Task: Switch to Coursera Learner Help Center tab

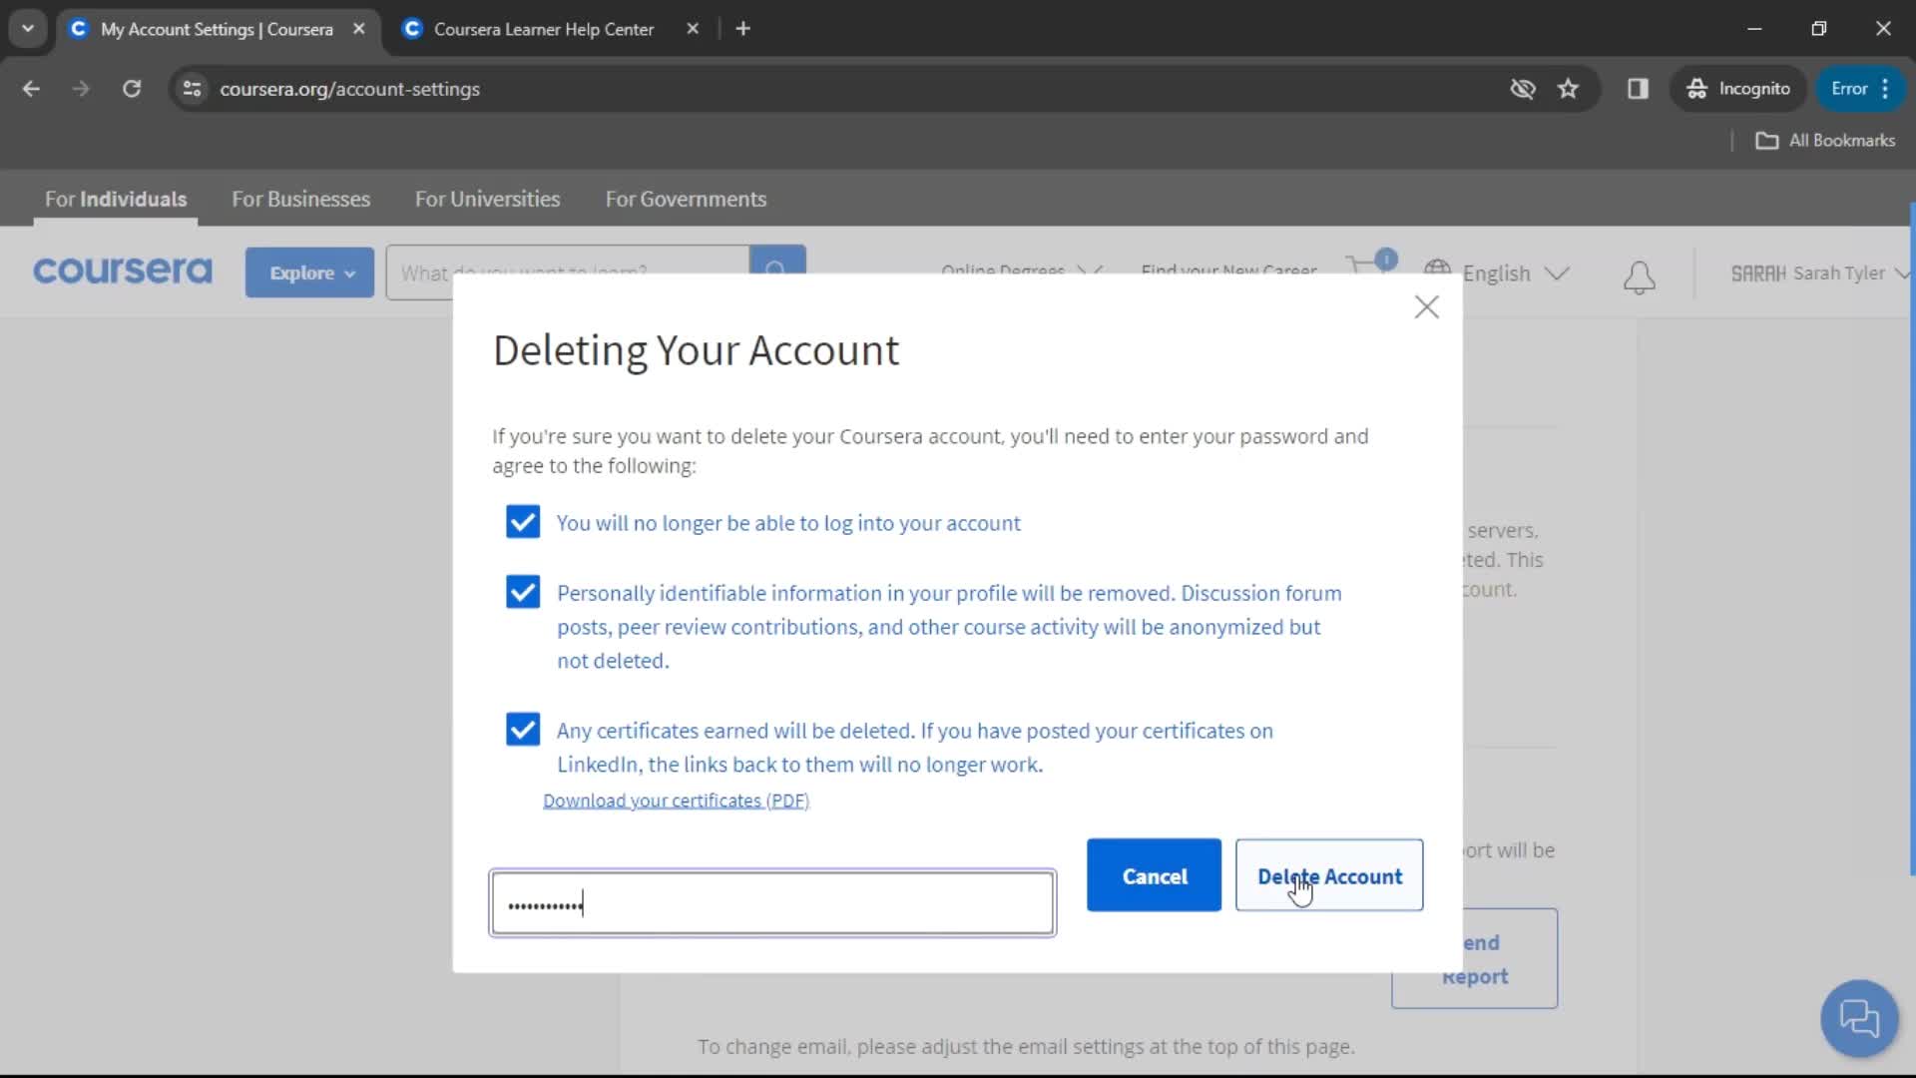Action: 544,29
